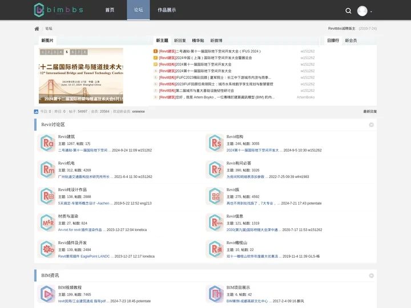Screen dimensions: 411x308
Task: Open new member xxwwxxw profile
Action: click(138, 112)
